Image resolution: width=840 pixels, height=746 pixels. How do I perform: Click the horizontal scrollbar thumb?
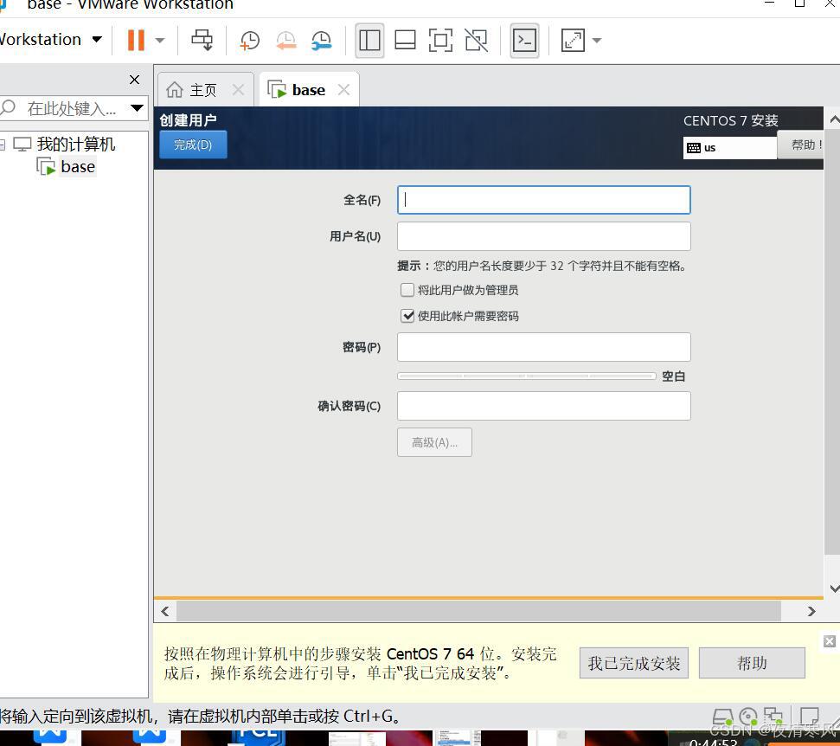point(478,612)
